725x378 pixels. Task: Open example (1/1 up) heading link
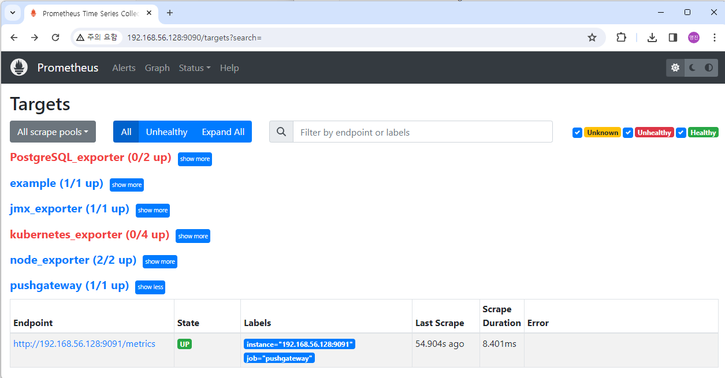57,183
